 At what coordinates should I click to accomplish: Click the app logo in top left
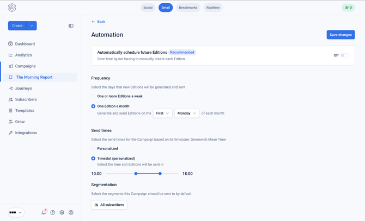12,8
